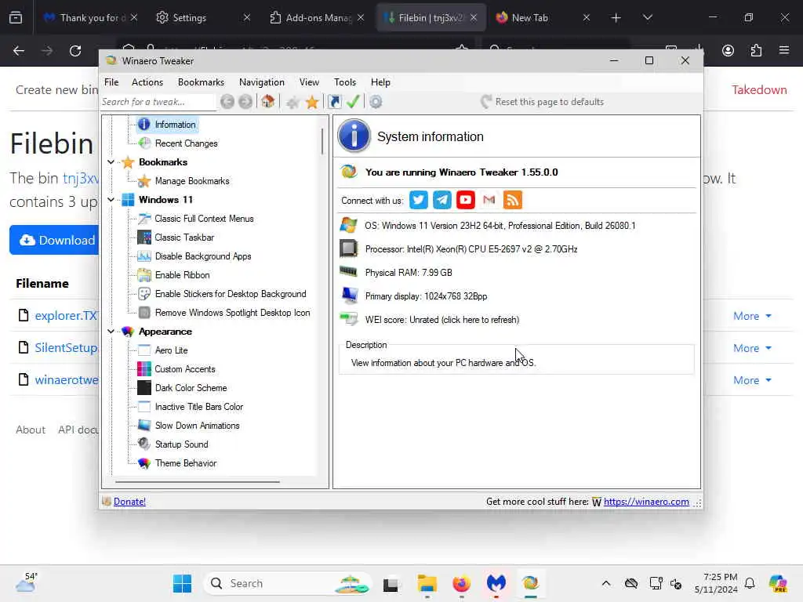
Task: Select Enable Stickers for Desktop Background
Action: click(x=231, y=294)
